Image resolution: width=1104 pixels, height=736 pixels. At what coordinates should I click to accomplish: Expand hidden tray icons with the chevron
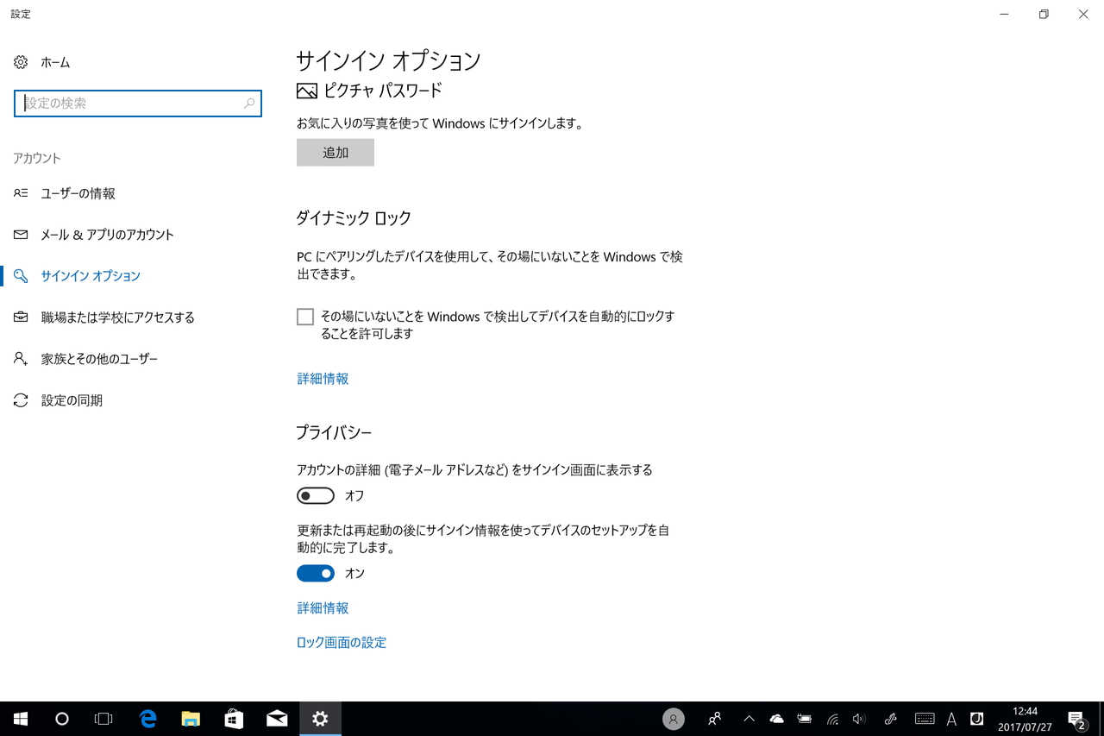pos(749,718)
